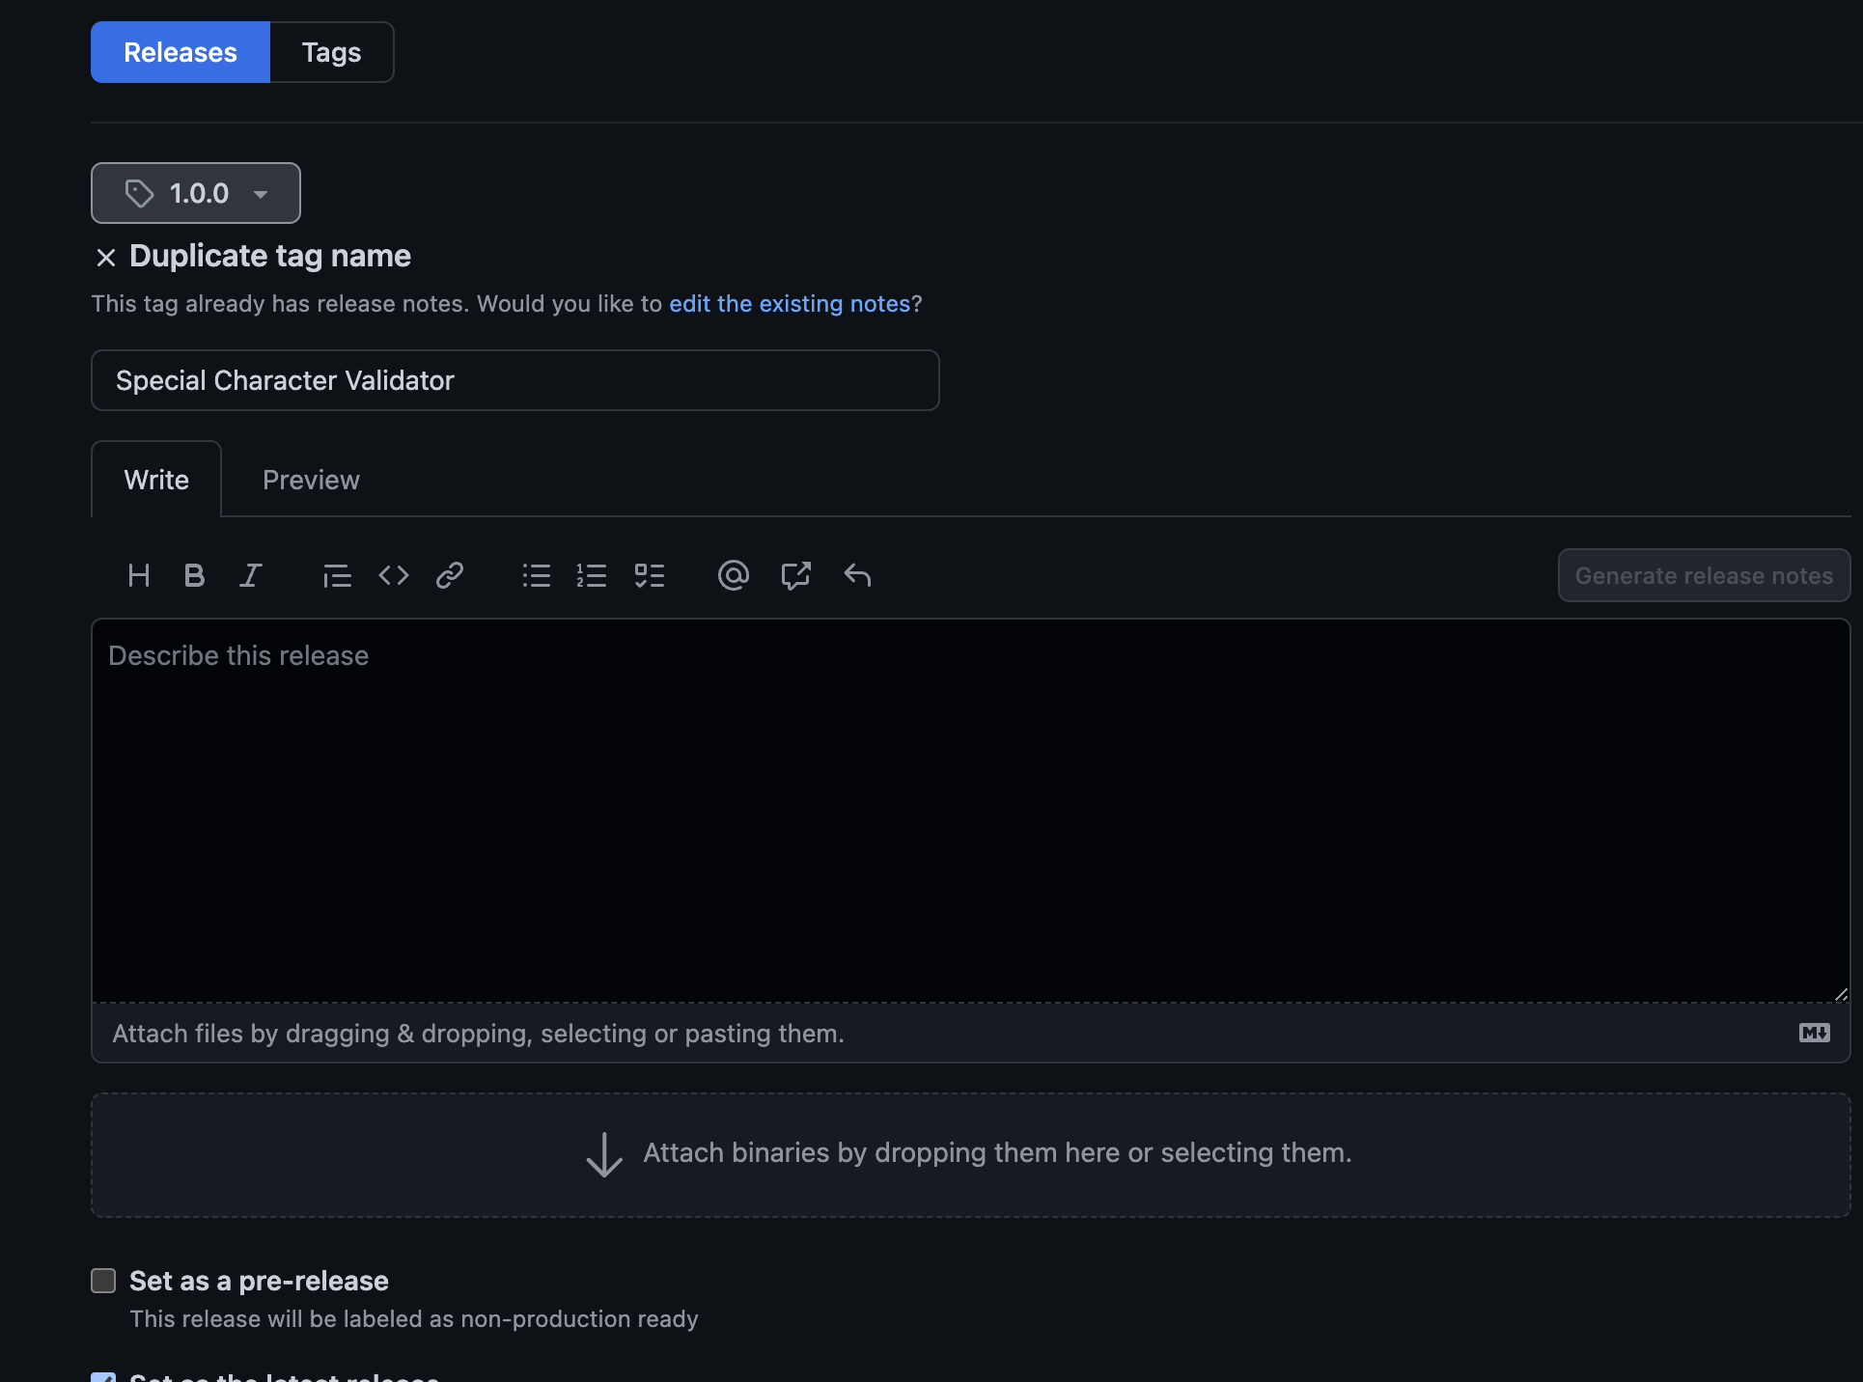The image size is (1863, 1382).
Task: Open the 1.0.0 tag dropdown
Action: pos(196,193)
